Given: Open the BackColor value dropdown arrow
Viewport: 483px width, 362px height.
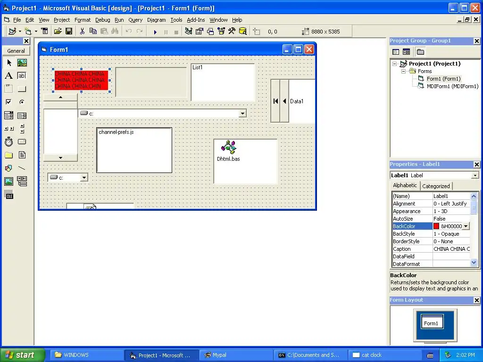Looking at the screenshot, I should (x=466, y=226).
